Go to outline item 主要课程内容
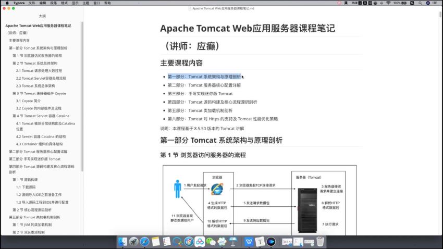The height and width of the screenshot is (249, 443). [x=19, y=41]
